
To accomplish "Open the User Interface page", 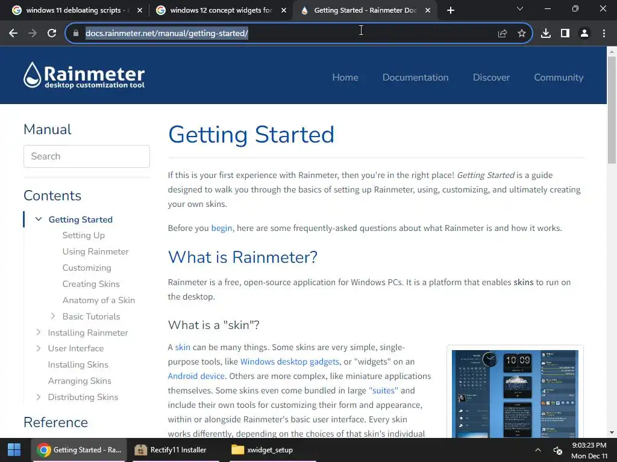I will [75, 348].
